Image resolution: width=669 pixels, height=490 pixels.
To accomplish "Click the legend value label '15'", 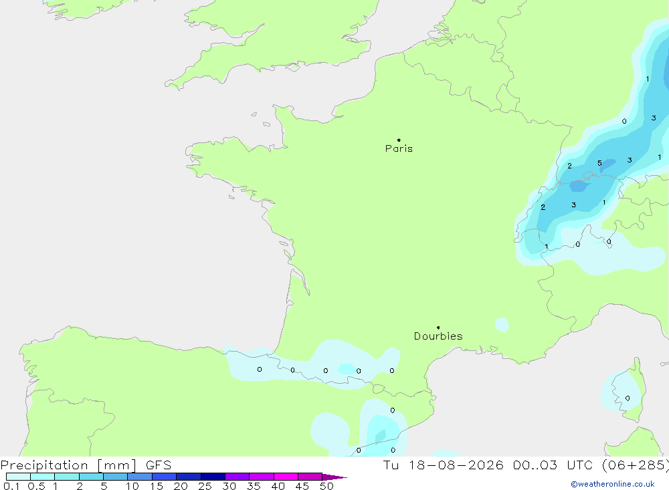I will point(157,486).
